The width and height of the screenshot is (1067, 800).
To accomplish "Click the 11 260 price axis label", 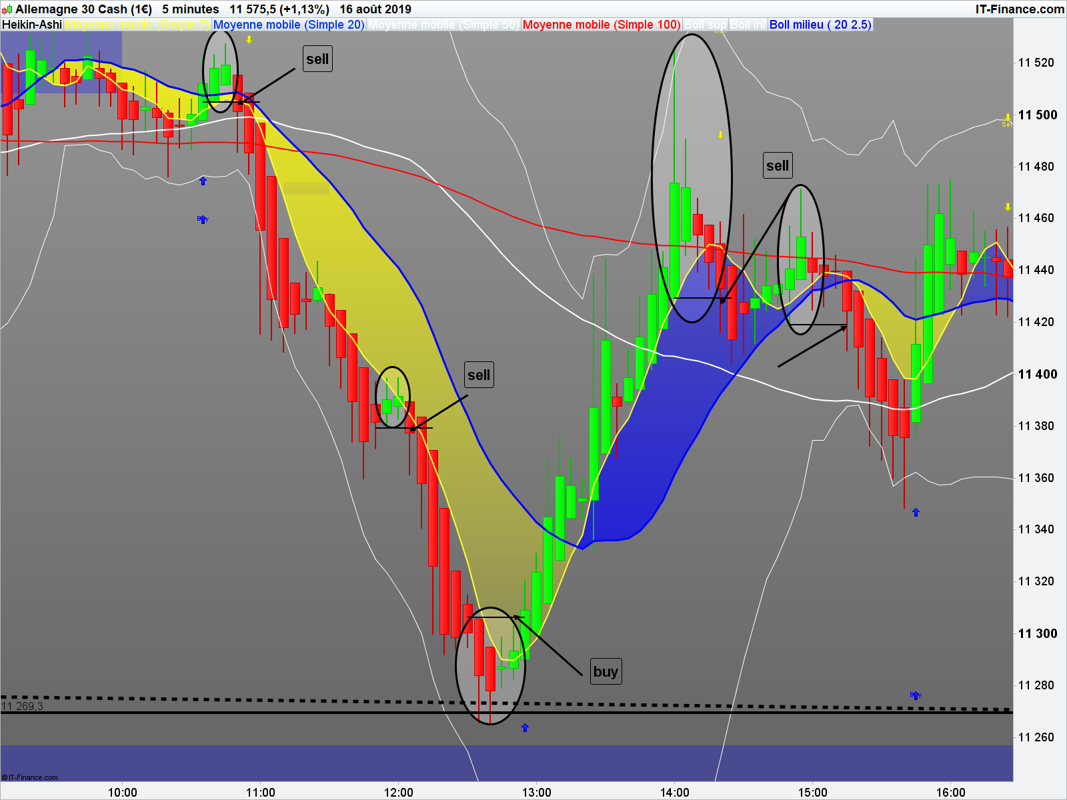I will [x=1036, y=737].
